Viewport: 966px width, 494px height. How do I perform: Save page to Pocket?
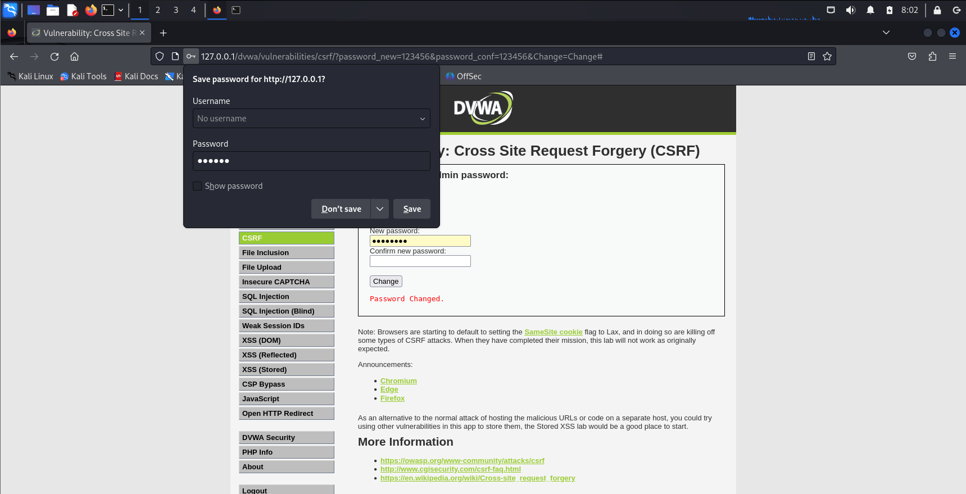pos(912,56)
